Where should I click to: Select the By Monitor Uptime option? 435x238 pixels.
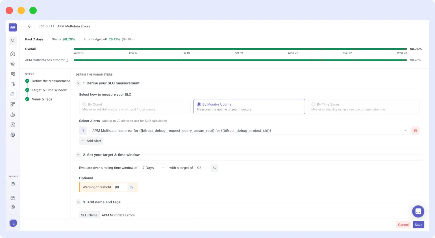click(249, 107)
